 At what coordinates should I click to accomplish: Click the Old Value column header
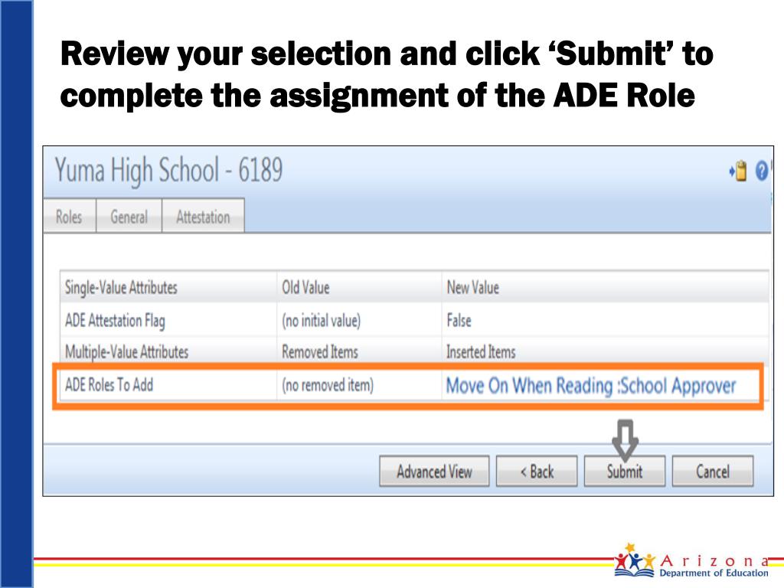[x=305, y=288]
